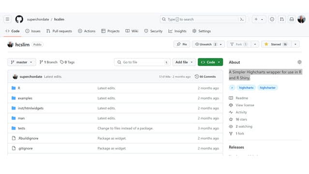309x174 pixels.
Task: Open the notifications inbox icon
Action: tap(292, 19)
